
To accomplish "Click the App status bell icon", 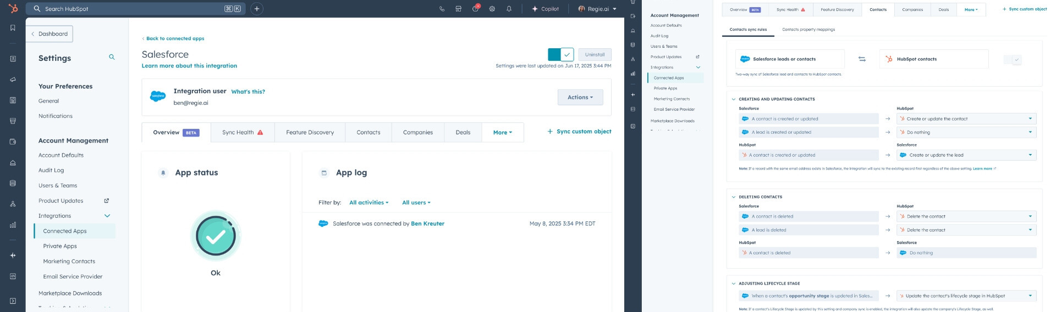I will point(163,173).
